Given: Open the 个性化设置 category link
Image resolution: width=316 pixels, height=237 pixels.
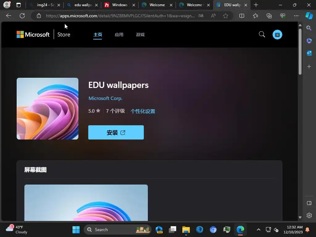Looking at the screenshot, I should pyautogui.click(x=143, y=111).
